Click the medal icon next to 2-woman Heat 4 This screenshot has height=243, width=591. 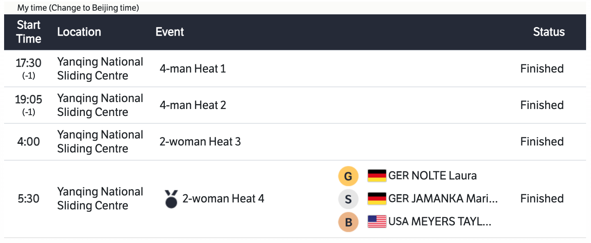pos(171,199)
